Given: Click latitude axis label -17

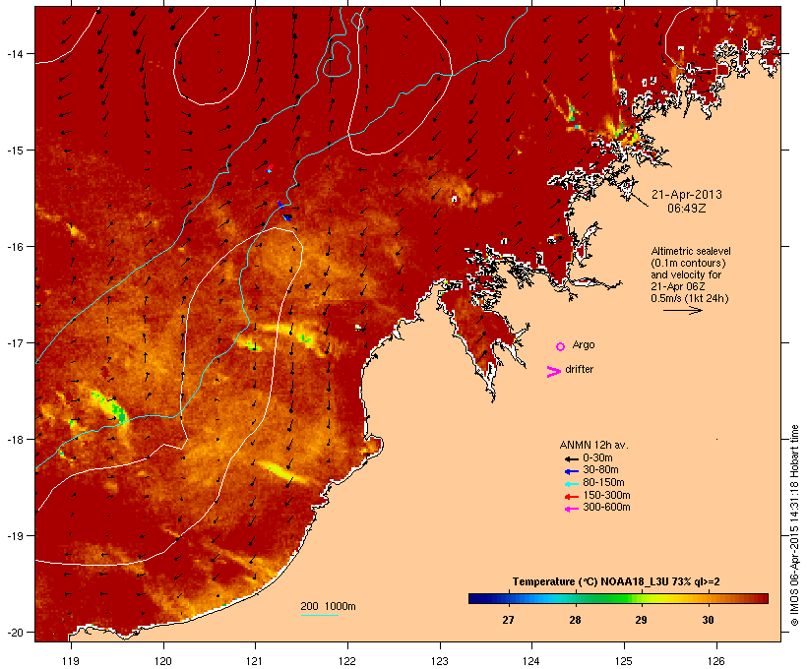Looking at the screenshot, I should 15,342.
